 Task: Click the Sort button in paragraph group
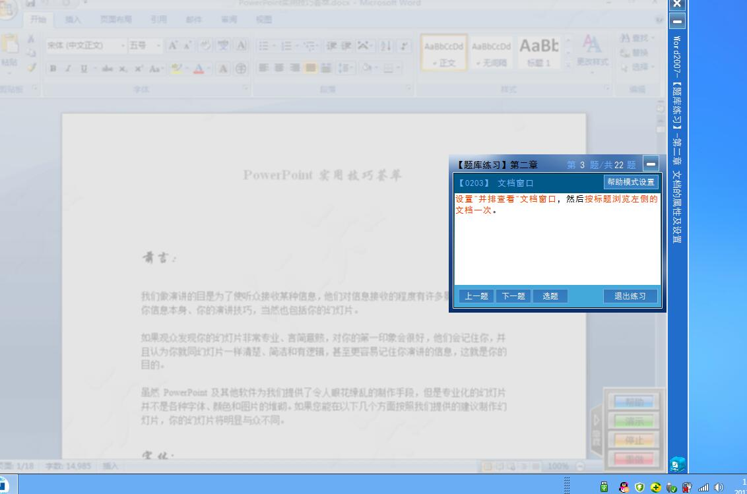pyautogui.click(x=386, y=46)
